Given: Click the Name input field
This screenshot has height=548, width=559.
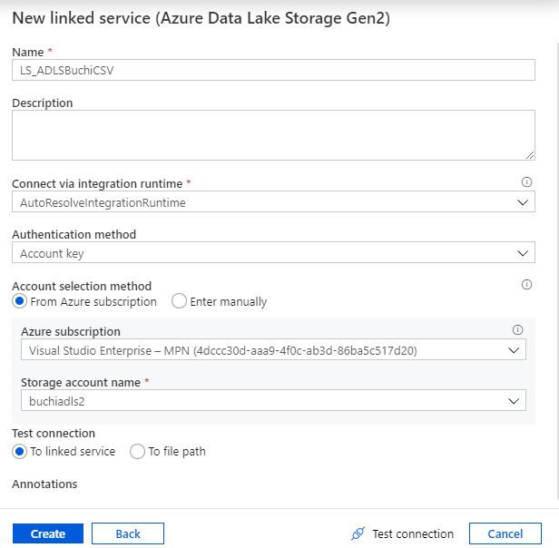Looking at the screenshot, I should (x=272, y=70).
